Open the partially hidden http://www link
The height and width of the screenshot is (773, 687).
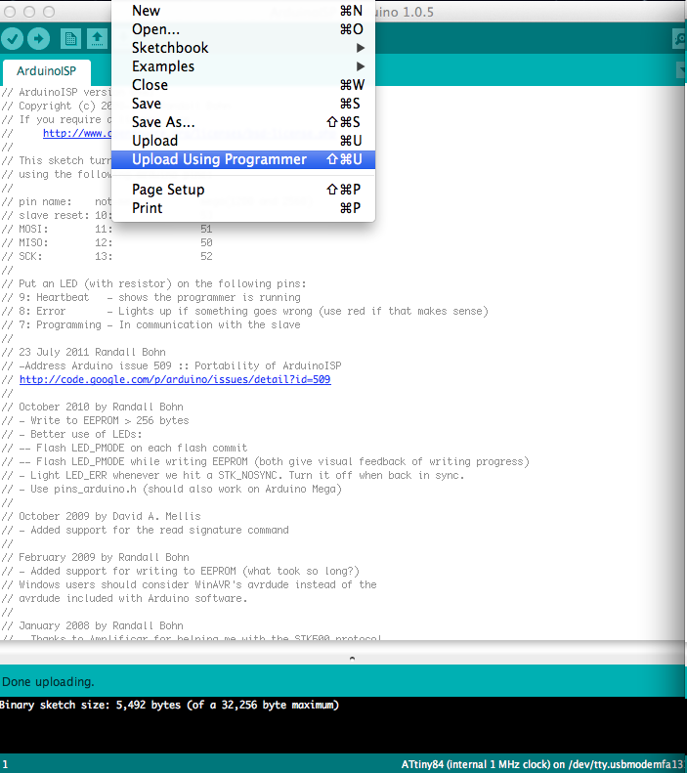tap(77, 133)
